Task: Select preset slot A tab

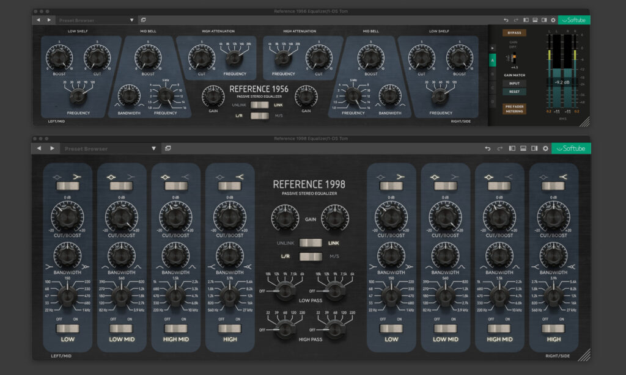Action: pyautogui.click(x=492, y=60)
